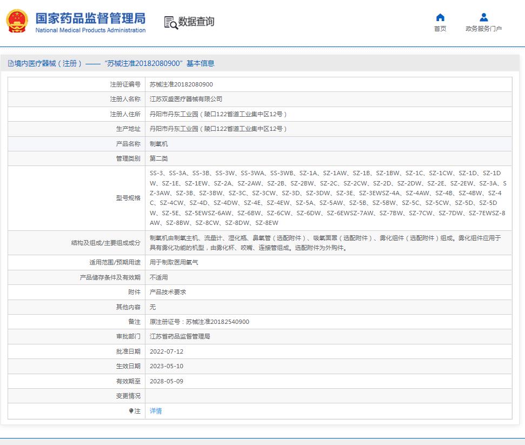The height and width of the screenshot is (445, 525).
Task: Click the management class value 第二类
Action: point(159,159)
